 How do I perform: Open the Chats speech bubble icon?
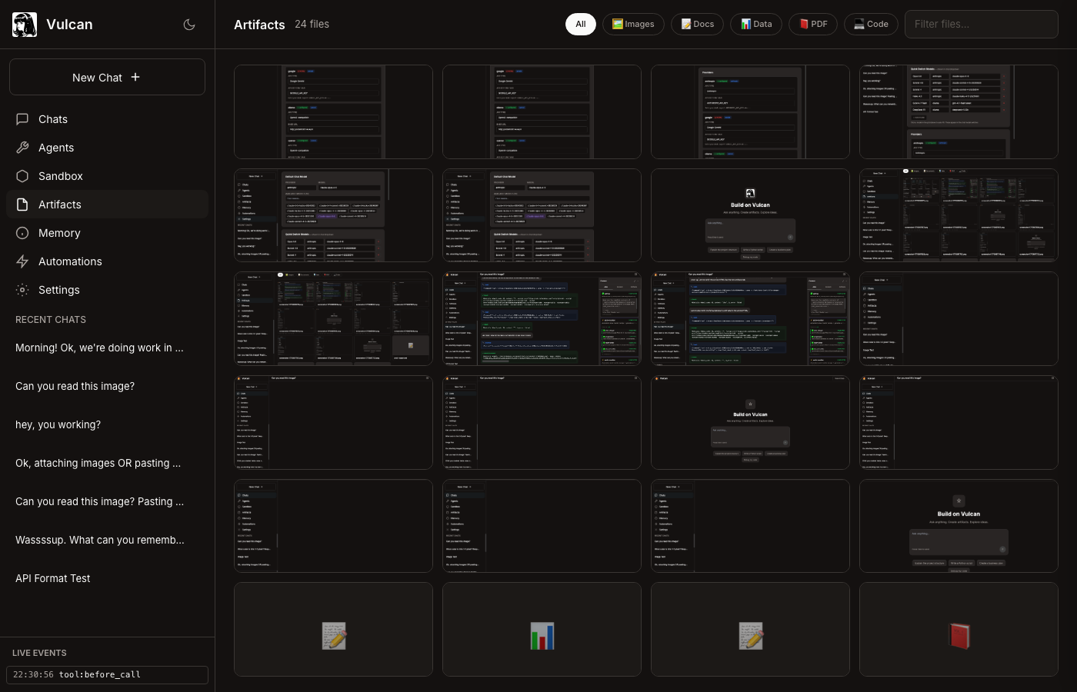tap(22, 119)
